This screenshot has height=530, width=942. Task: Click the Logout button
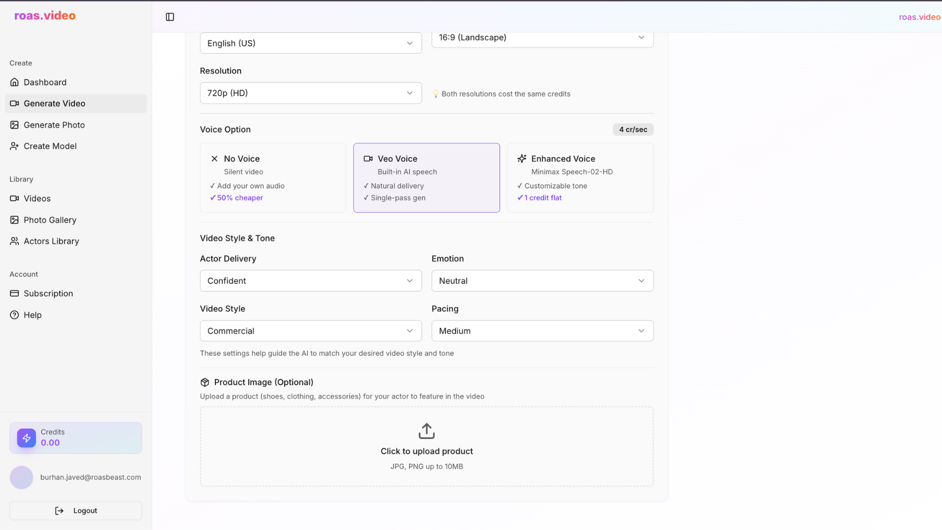click(76, 510)
